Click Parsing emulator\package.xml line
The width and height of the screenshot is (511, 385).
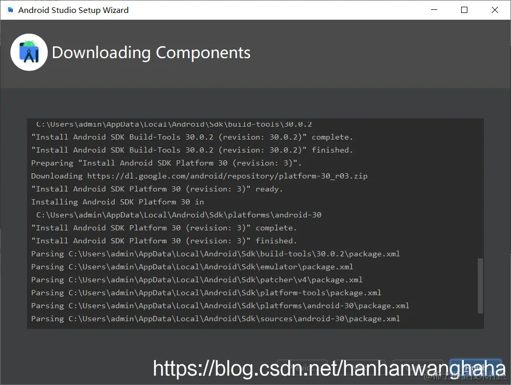[192, 267]
